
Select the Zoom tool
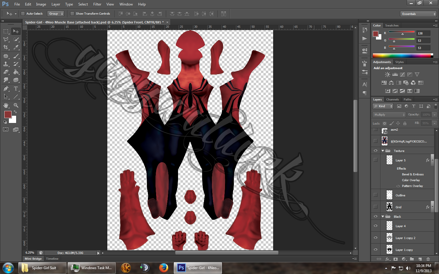click(x=16, y=105)
